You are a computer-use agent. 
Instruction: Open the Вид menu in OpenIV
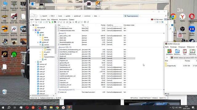click(x=49, y=20)
